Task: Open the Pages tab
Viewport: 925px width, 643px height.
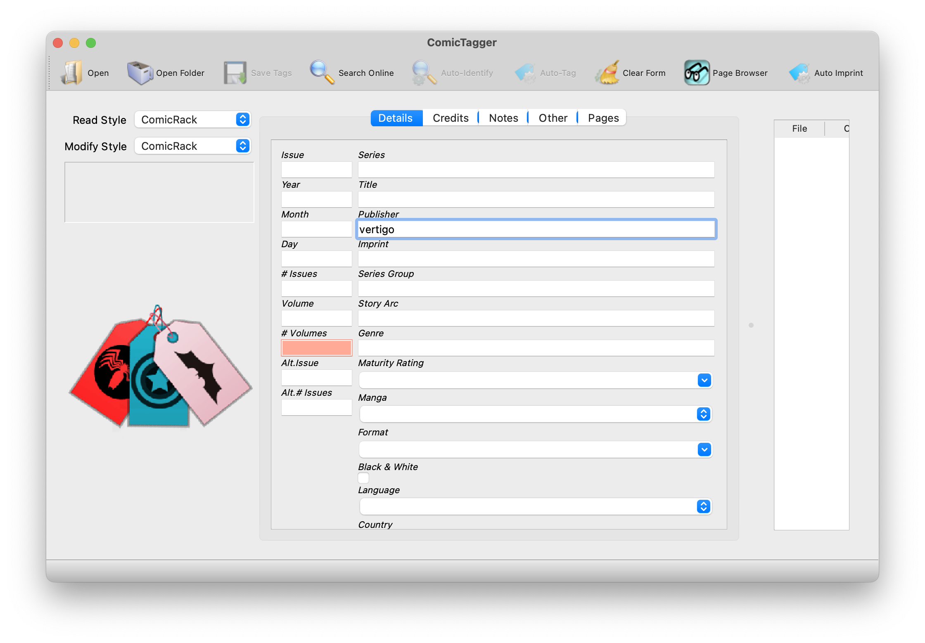Action: [x=602, y=118]
